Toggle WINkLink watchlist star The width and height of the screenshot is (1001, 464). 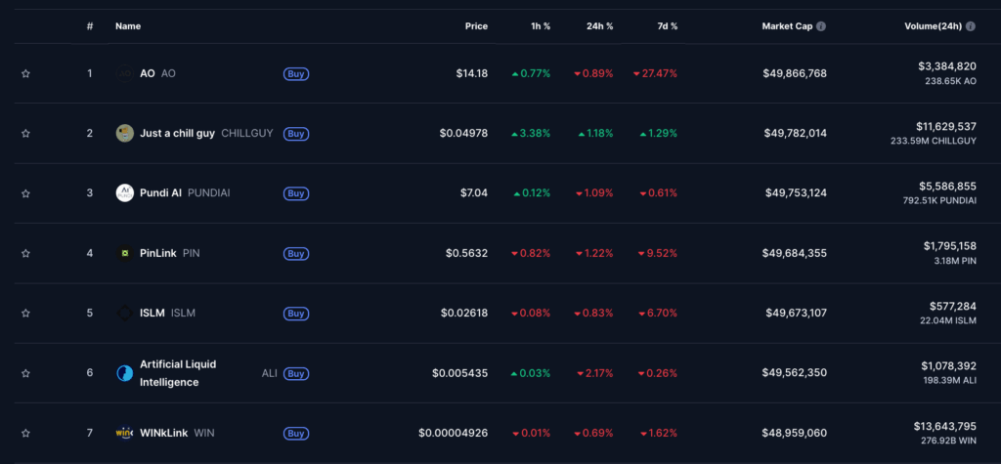[25, 433]
